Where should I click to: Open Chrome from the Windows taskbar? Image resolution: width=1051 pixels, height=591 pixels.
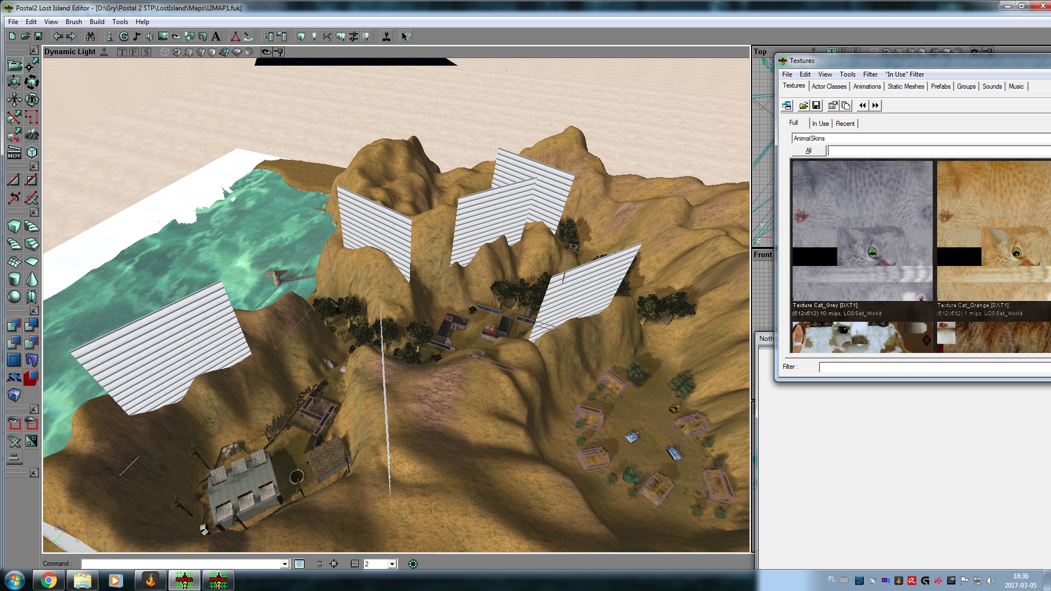tap(48, 581)
